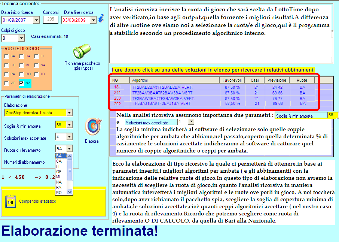
Task: Open Soglia % min ambata dropdown in parameters panel
Action: point(69,125)
